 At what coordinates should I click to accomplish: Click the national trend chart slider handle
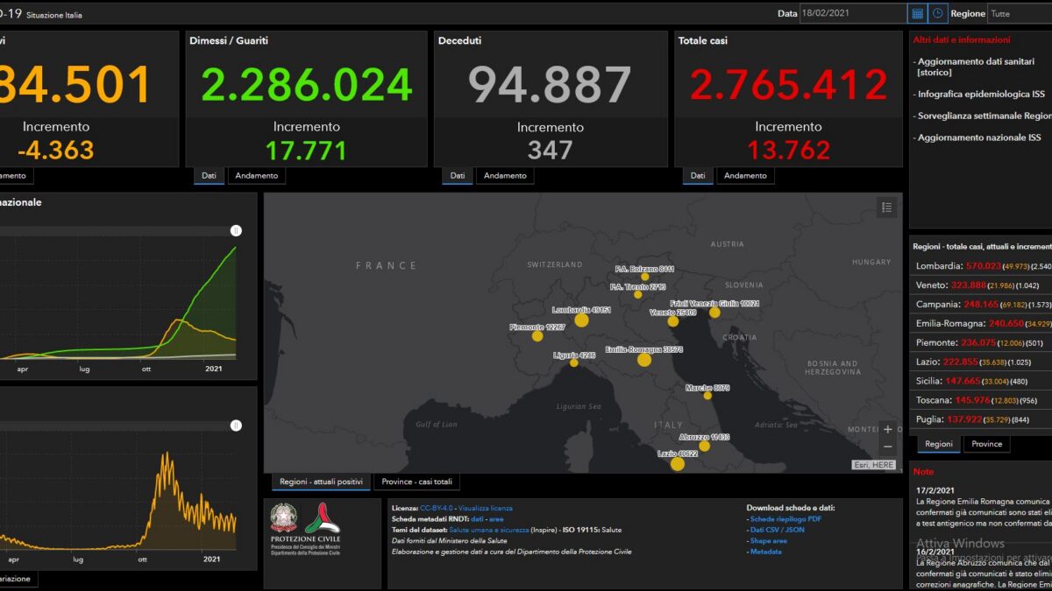[236, 230]
